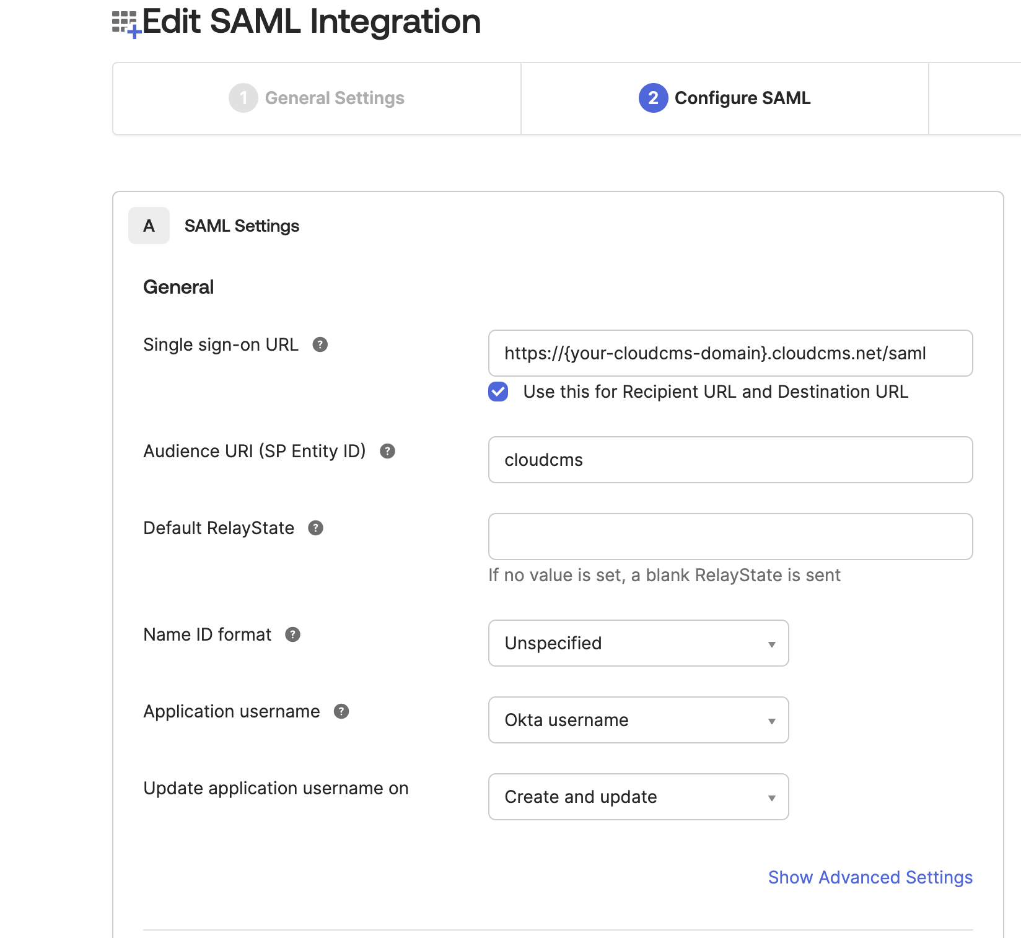The image size is (1021, 938).
Task: Click the A section badge for SAML Settings
Action: pos(149,226)
